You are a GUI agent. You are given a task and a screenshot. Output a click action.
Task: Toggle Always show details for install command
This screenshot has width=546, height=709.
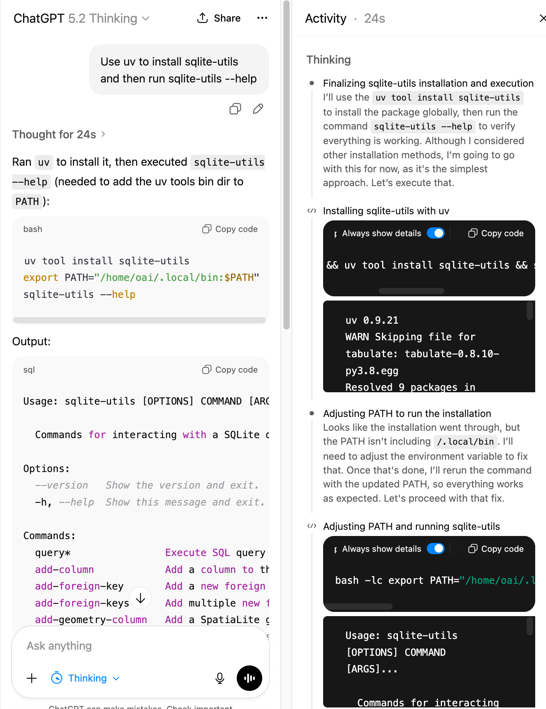click(436, 233)
